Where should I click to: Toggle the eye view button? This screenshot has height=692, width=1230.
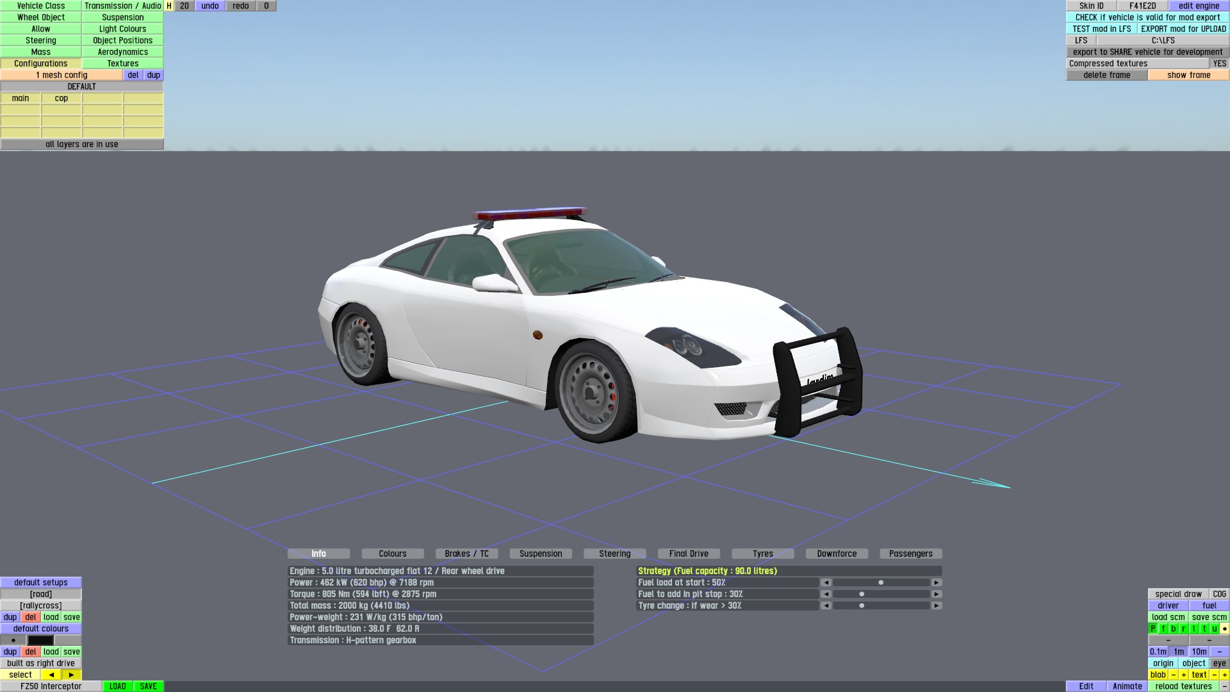click(x=1219, y=663)
